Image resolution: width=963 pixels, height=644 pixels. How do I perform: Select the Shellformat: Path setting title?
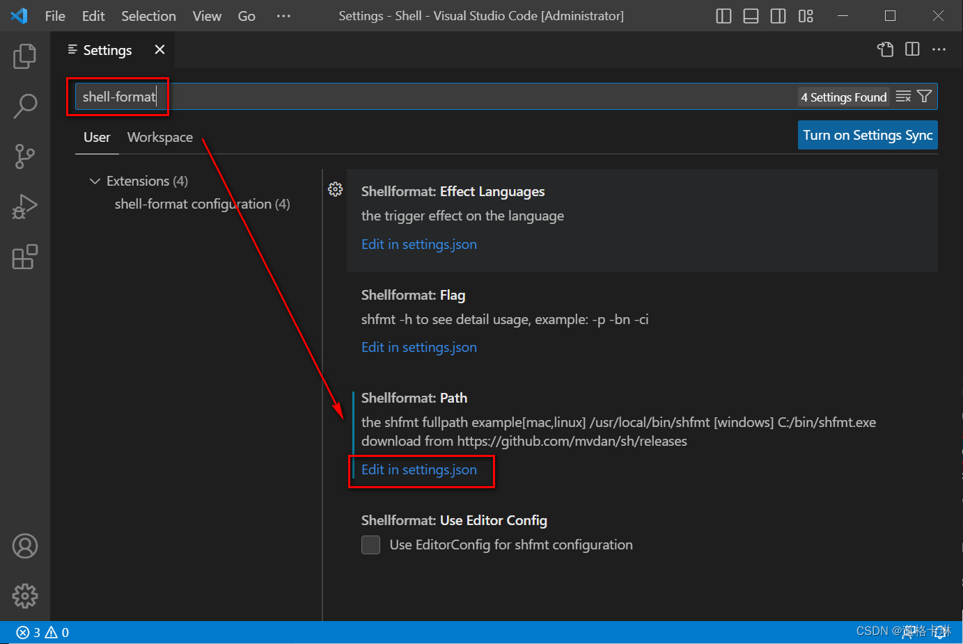click(x=414, y=398)
